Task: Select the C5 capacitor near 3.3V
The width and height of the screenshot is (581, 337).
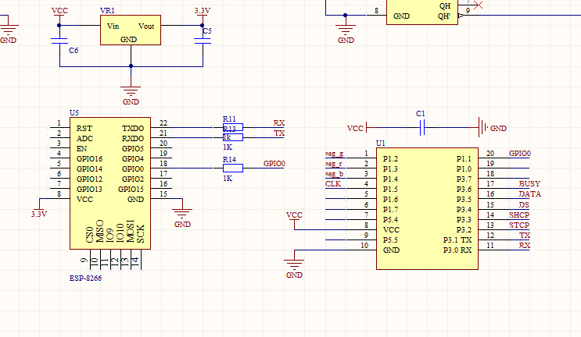Action: coord(202,41)
